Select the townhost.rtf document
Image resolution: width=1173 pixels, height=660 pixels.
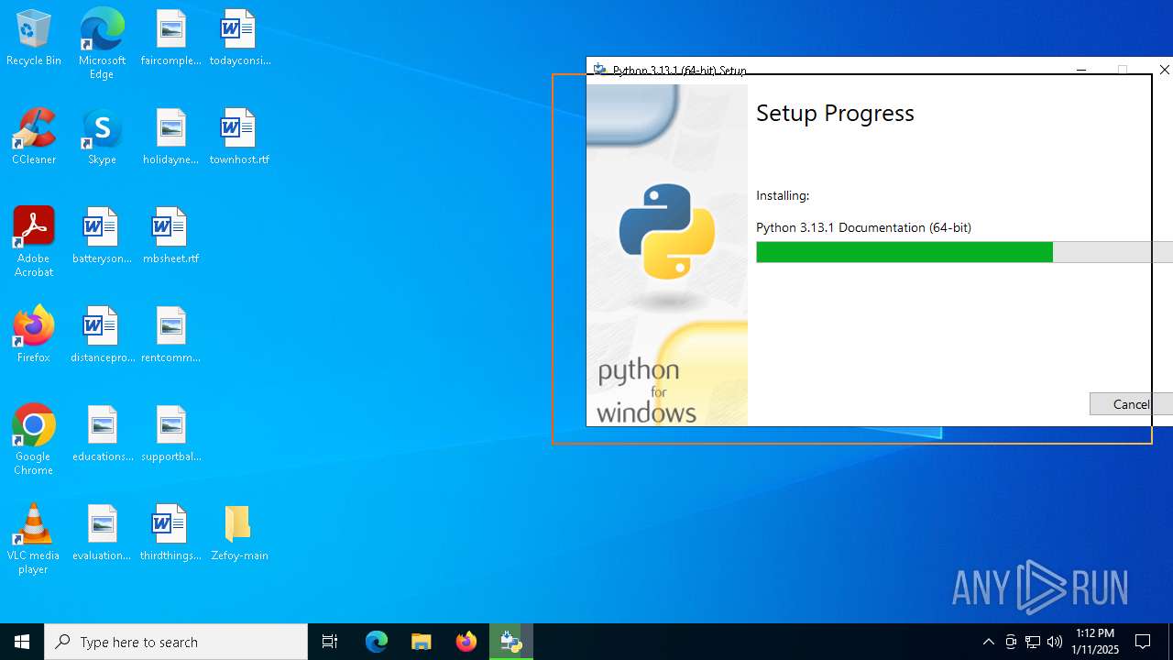pyautogui.click(x=239, y=137)
